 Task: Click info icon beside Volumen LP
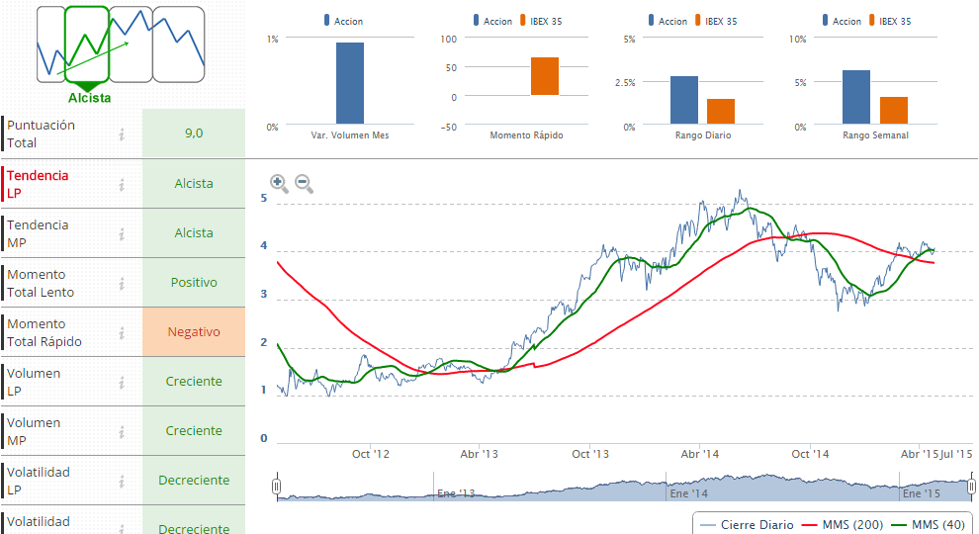pyautogui.click(x=122, y=382)
